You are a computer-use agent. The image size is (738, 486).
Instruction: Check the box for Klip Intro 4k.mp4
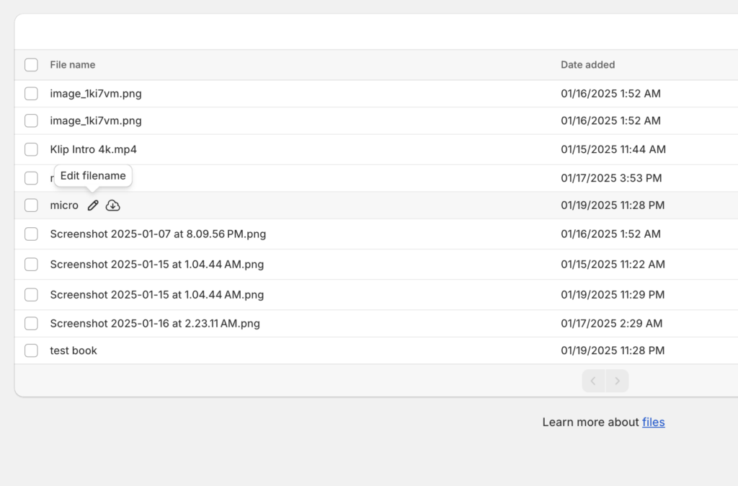pos(31,149)
